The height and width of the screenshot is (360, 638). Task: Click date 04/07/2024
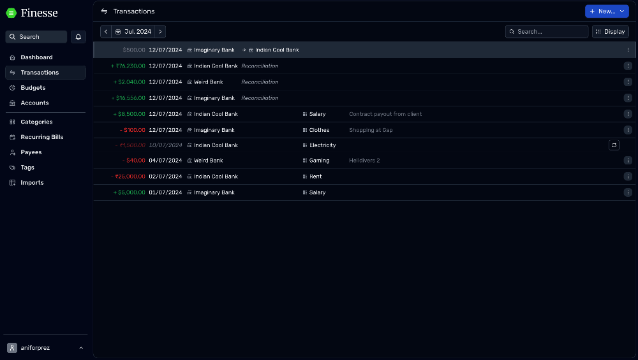(x=165, y=161)
